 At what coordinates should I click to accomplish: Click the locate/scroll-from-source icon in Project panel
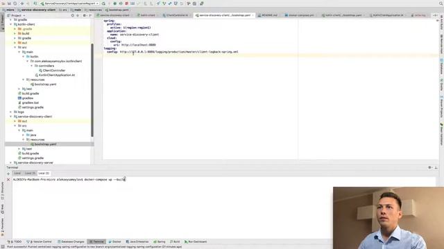72,15
